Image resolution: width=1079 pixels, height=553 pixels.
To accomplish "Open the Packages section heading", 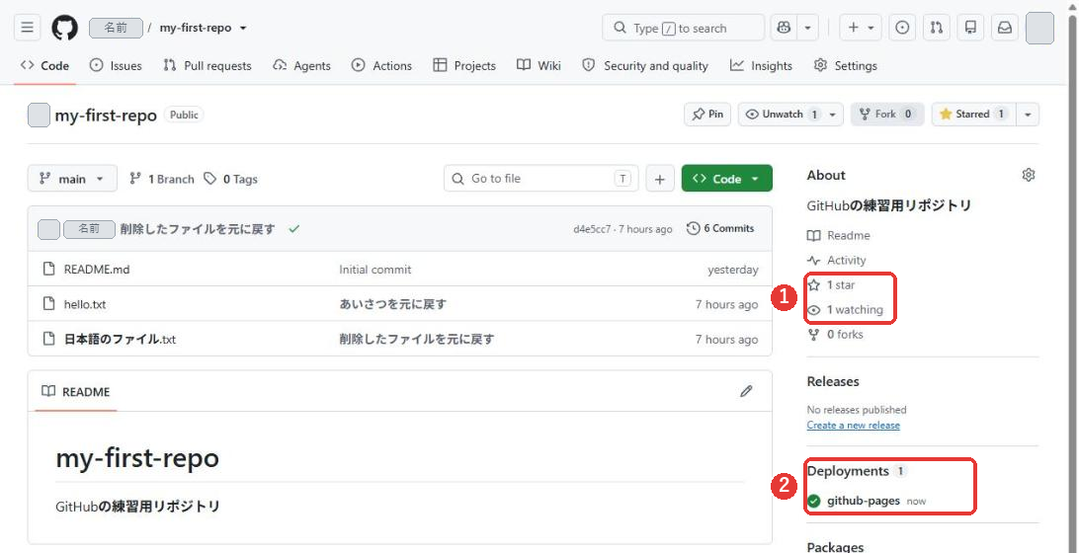I will [x=835, y=547].
